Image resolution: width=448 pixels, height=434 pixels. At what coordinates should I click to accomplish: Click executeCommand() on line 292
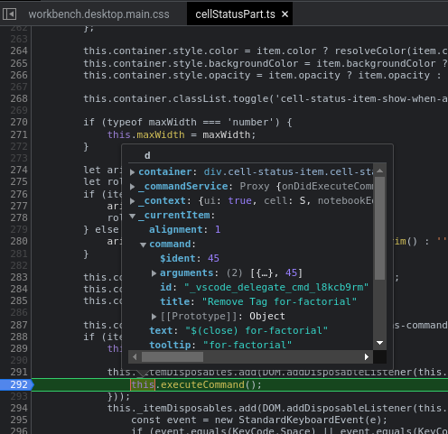click(x=210, y=384)
